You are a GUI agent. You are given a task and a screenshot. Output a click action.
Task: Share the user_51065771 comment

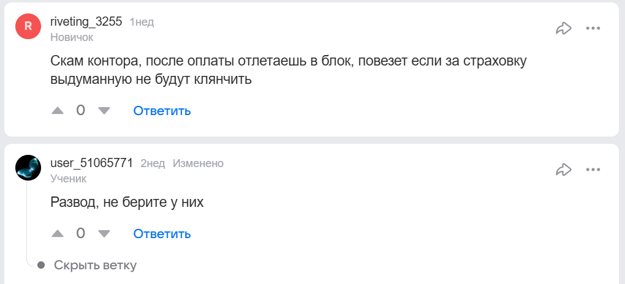tap(563, 170)
